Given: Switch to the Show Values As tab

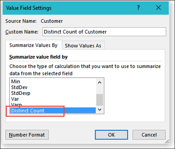Looking at the screenshot, I should coord(83,45).
